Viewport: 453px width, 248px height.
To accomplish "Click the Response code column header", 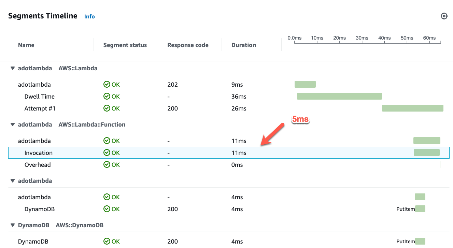I will coord(188,45).
